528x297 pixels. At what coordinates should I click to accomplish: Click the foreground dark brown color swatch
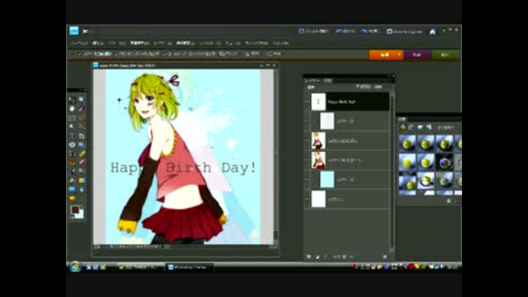click(75, 210)
